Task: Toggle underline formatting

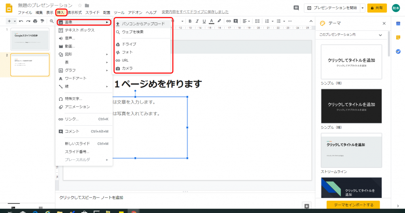Action: click(204, 21)
